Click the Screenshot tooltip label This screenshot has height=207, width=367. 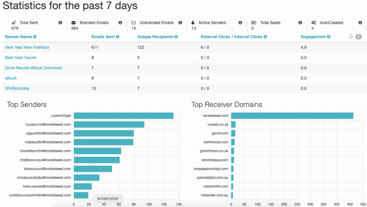click(108, 198)
